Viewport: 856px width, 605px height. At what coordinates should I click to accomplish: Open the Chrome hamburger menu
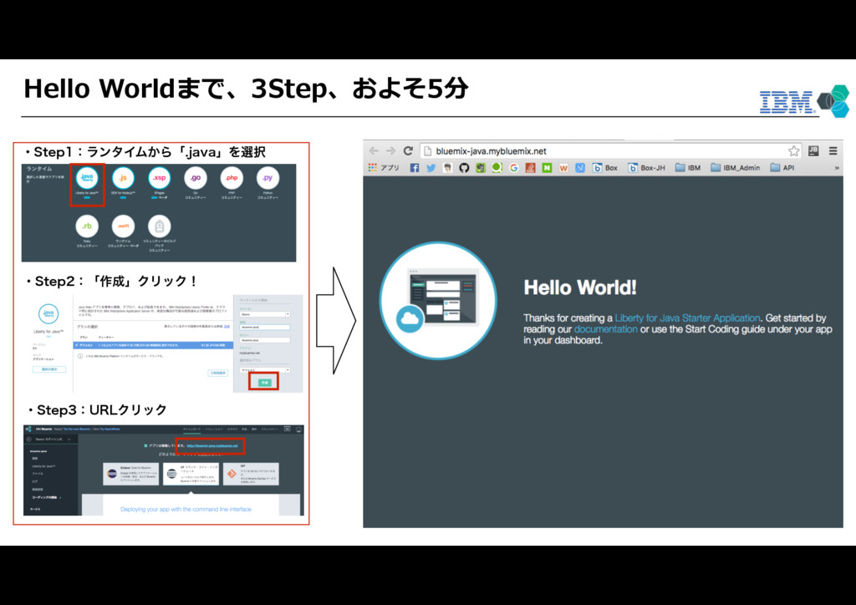tap(833, 151)
